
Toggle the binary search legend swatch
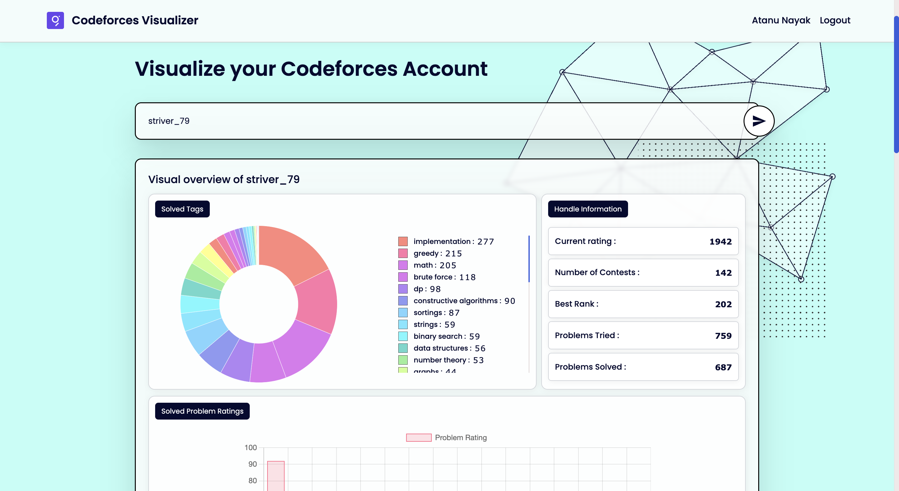coord(403,336)
